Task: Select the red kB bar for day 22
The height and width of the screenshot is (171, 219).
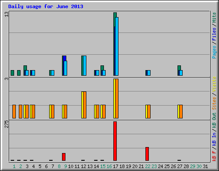Action: pos(147,154)
